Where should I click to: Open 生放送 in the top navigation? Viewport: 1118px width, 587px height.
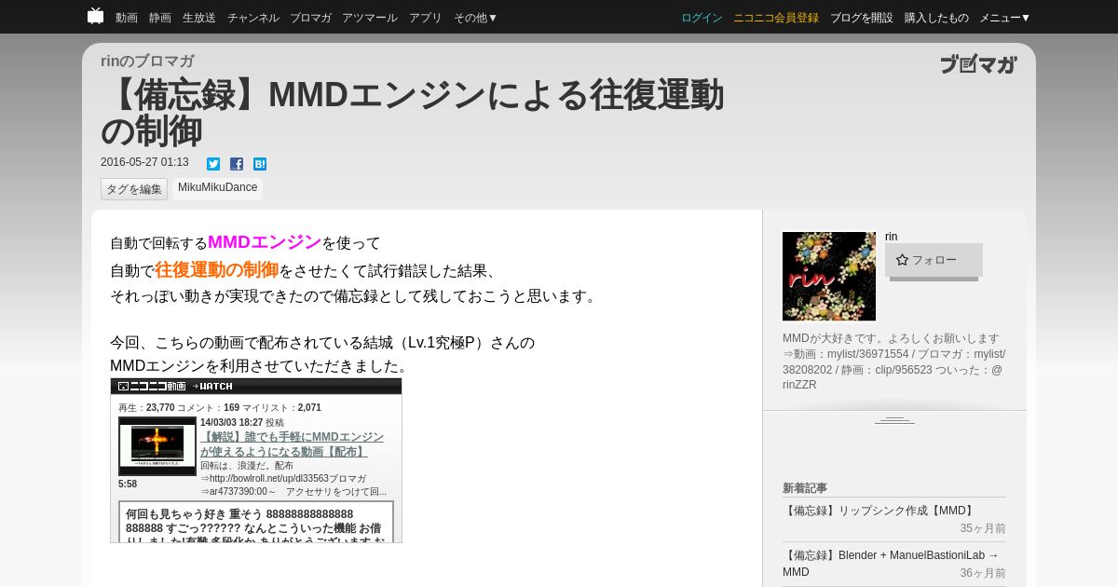pyautogui.click(x=199, y=18)
